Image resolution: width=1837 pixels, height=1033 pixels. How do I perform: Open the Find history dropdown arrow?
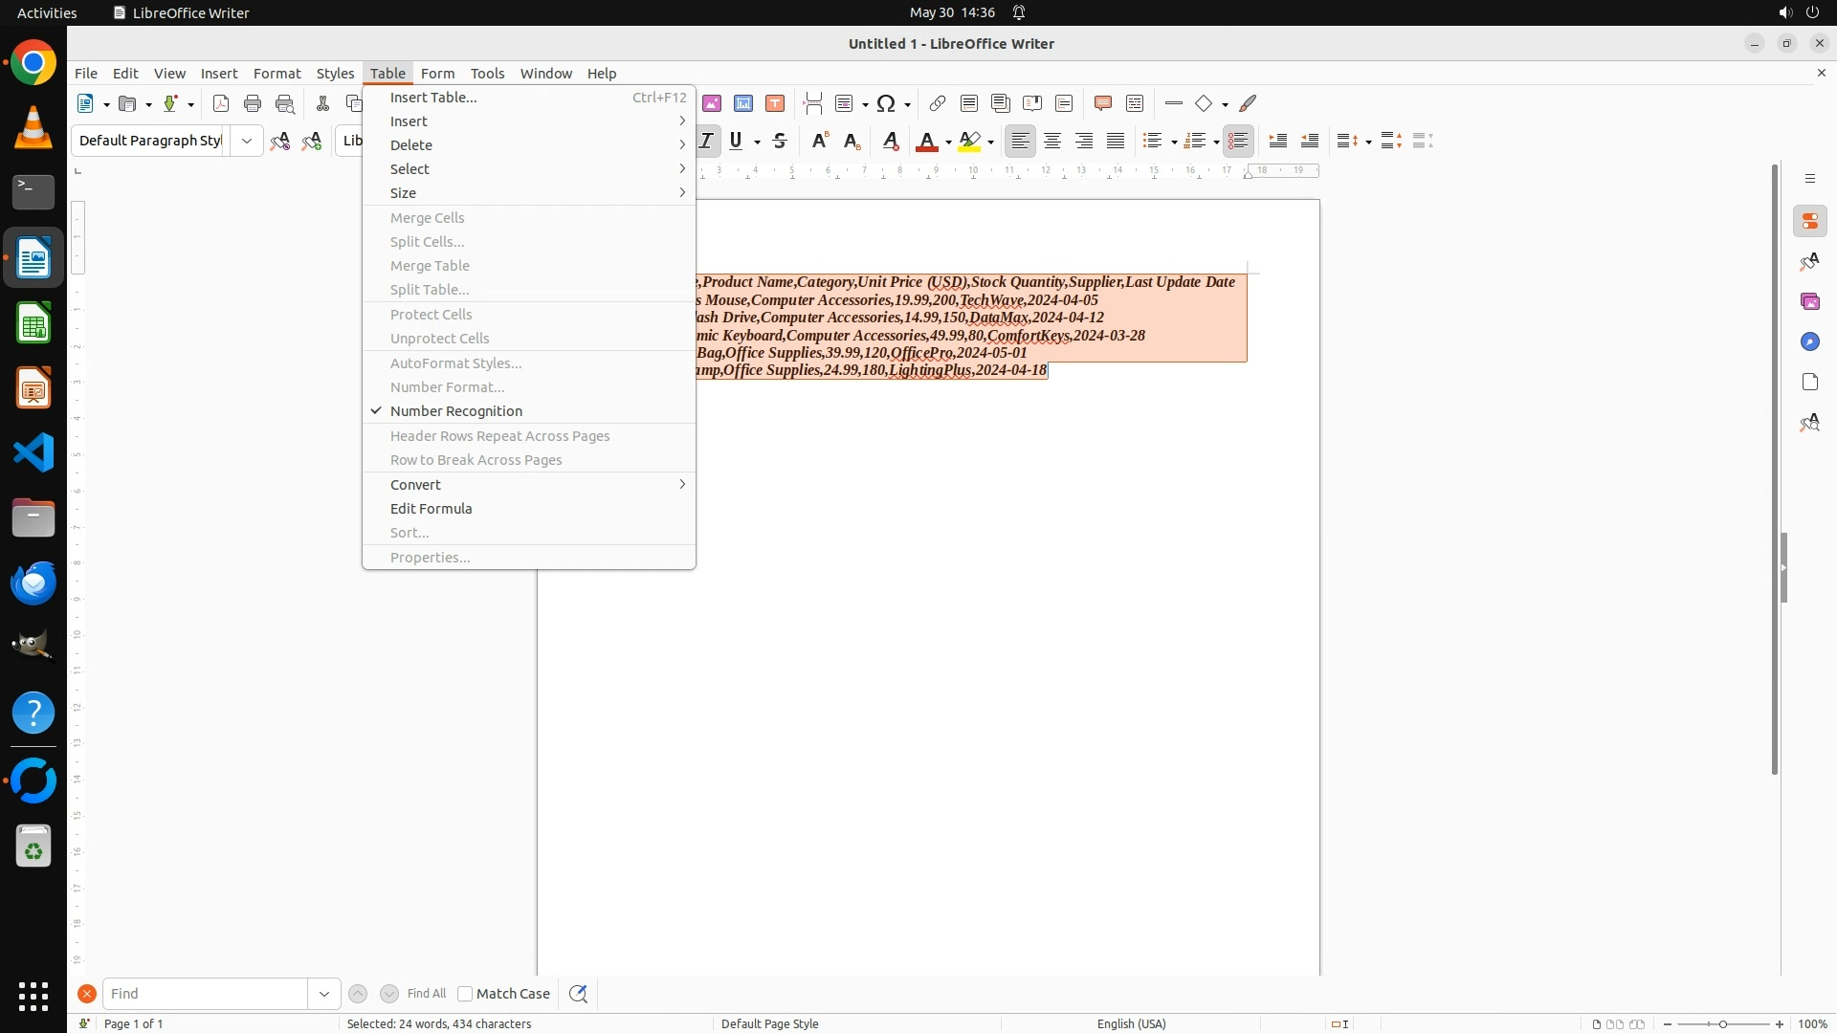324,994
